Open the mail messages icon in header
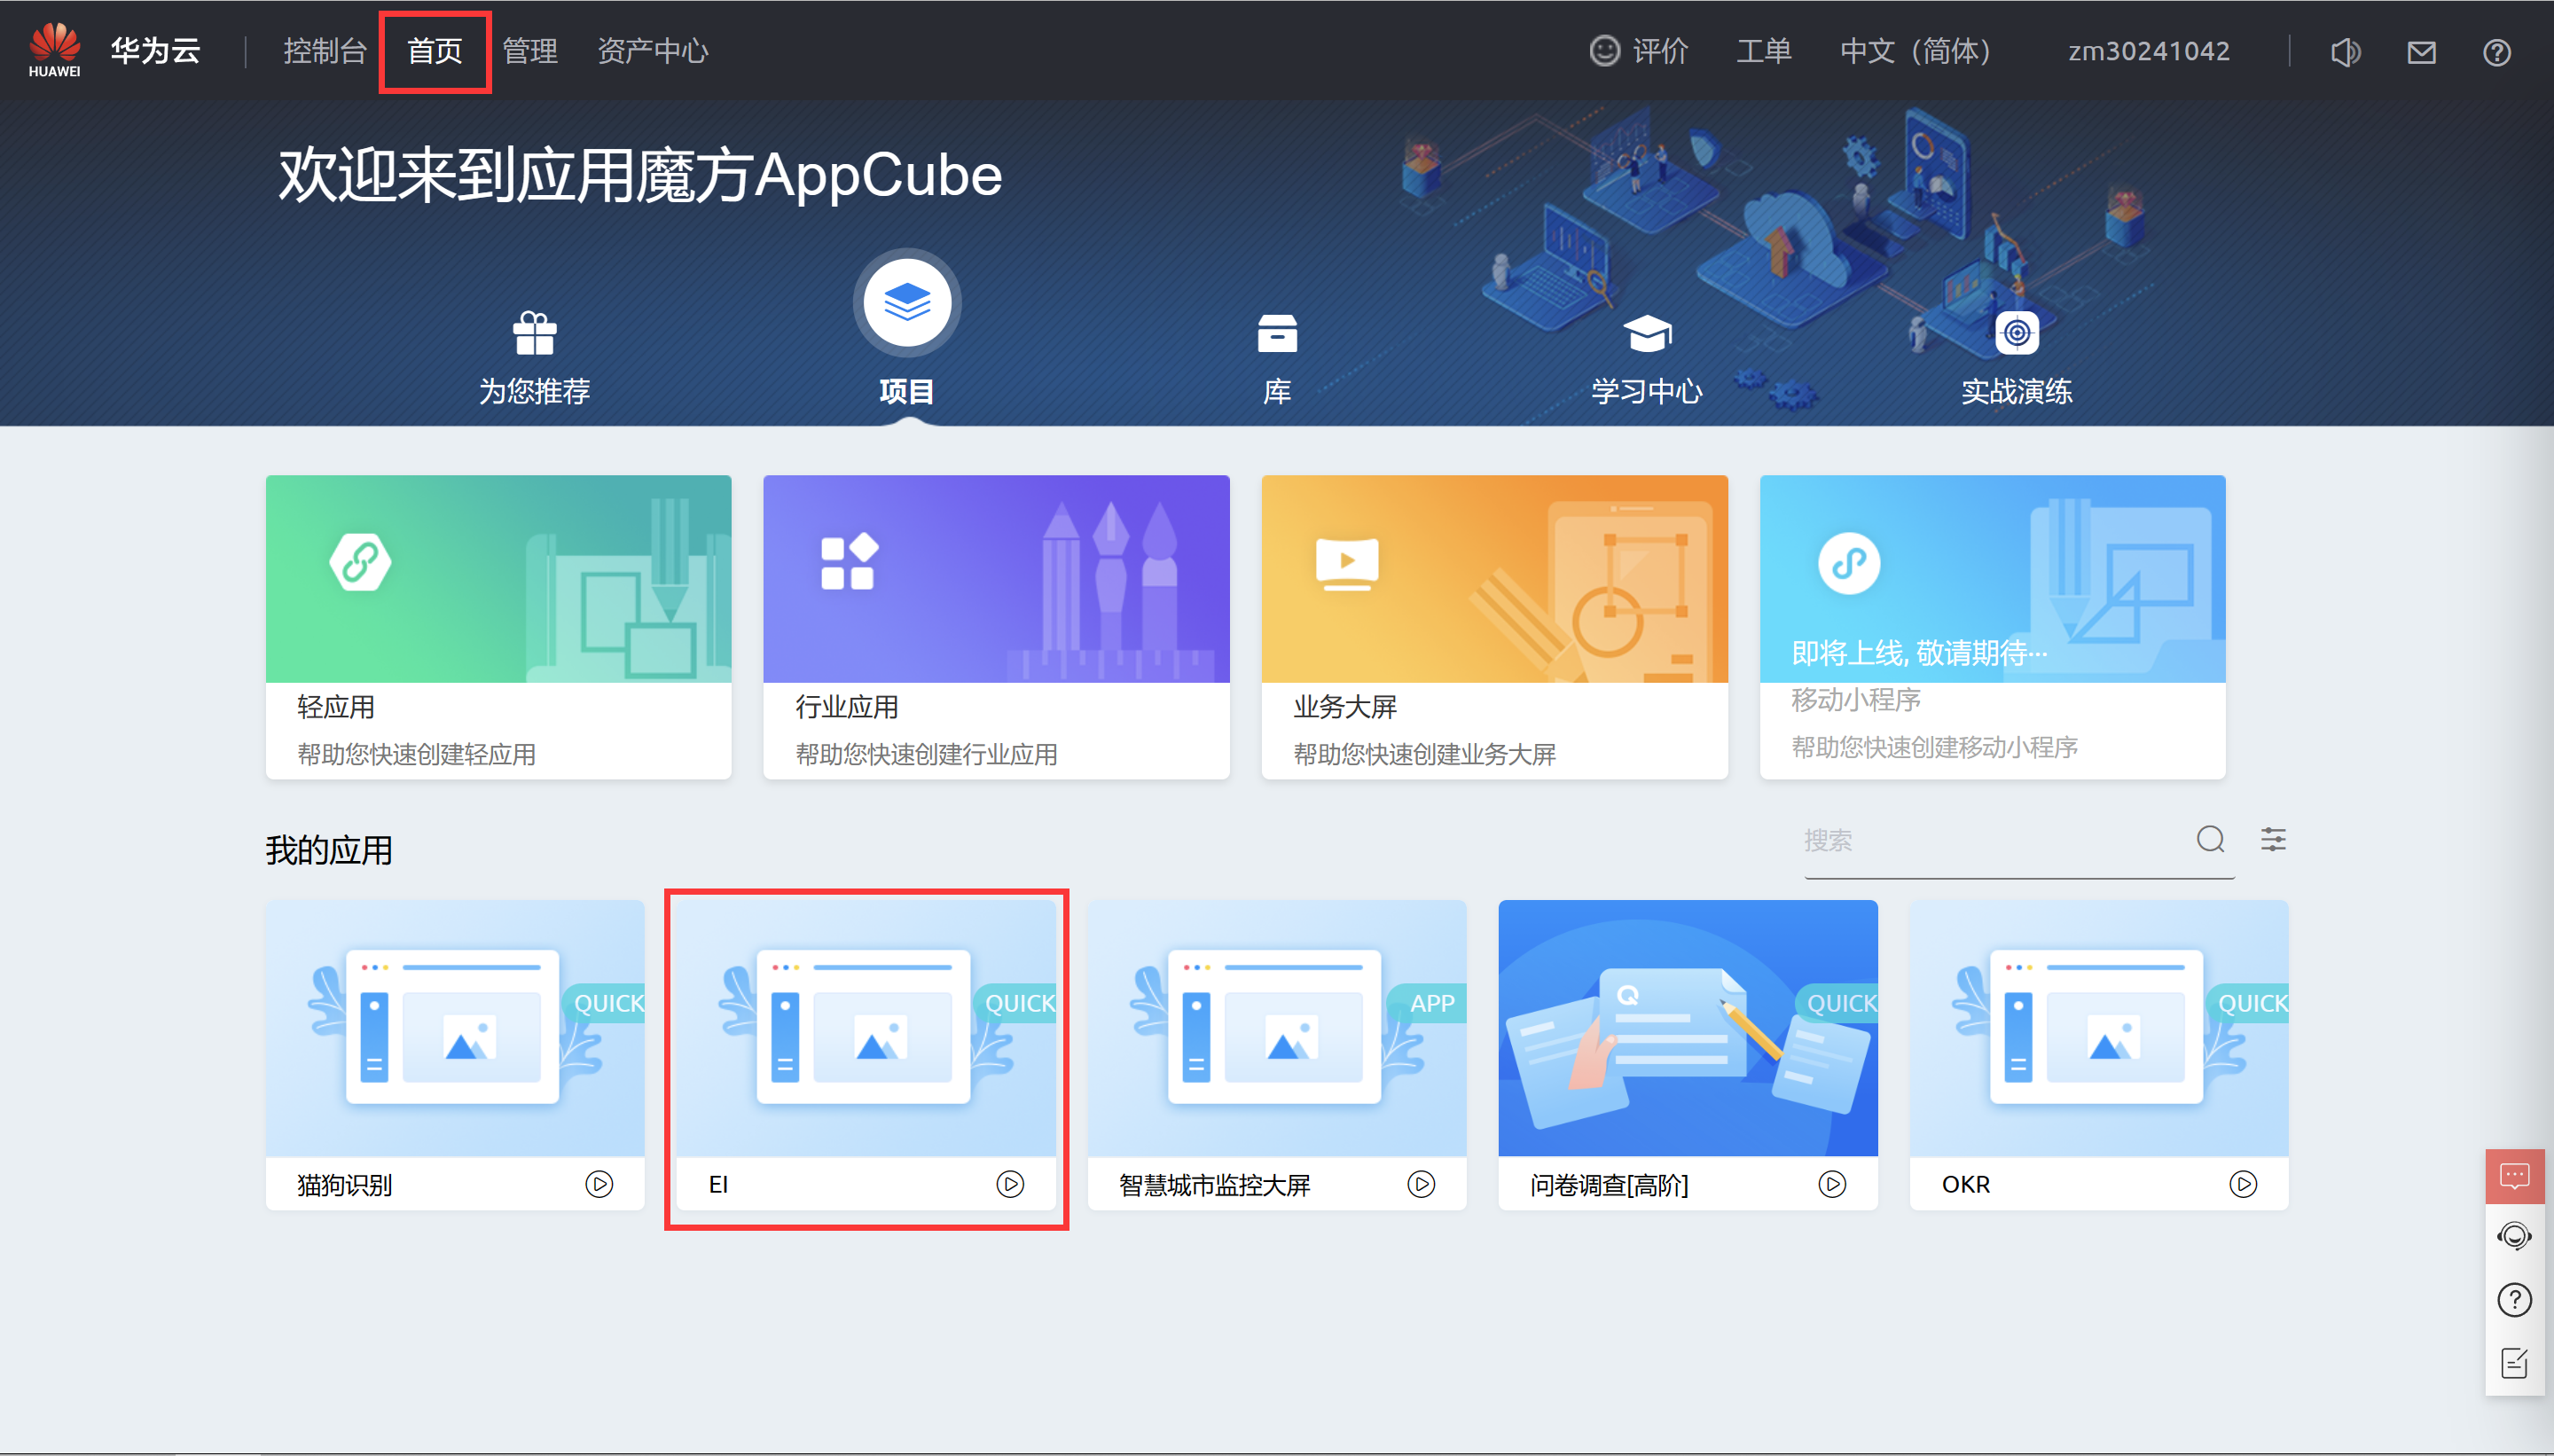The height and width of the screenshot is (1456, 2554). coord(2421,52)
